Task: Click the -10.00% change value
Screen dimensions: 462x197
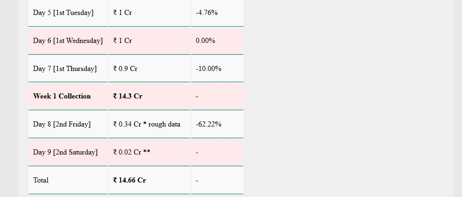Action: [209, 69]
